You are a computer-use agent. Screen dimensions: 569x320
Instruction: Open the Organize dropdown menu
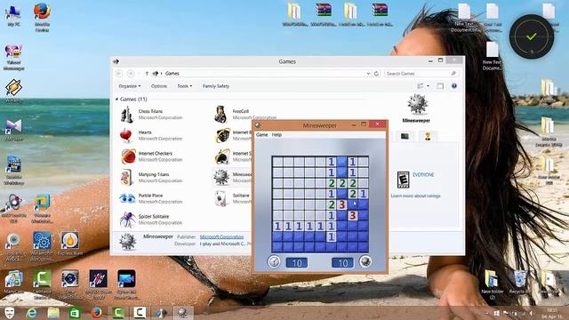[x=129, y=86]
